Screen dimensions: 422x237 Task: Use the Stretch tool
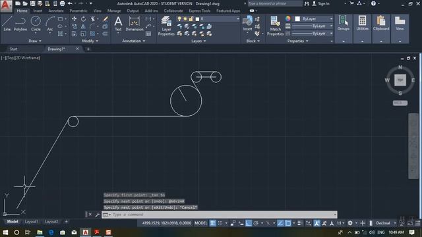pos(74,34)
